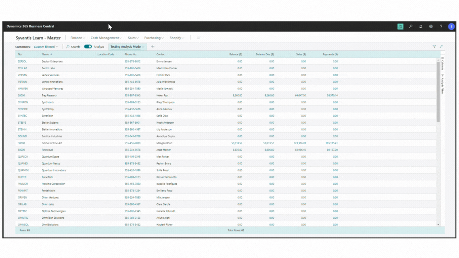The height and width of the screenshot is (258, 459).
Task: Click Syvantis Learn - Master company name
Action: click(38, 38)
